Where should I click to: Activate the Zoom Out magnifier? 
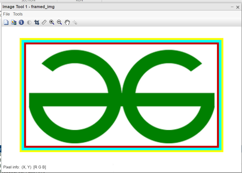60,23
